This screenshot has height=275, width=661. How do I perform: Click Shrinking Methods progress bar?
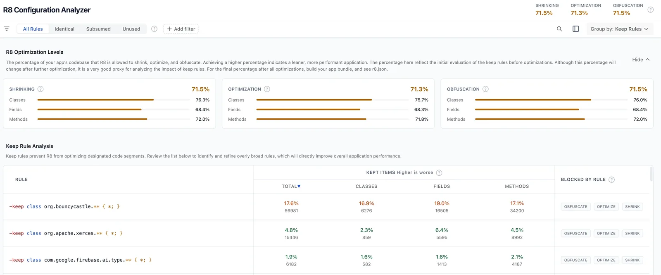[114, 119]
